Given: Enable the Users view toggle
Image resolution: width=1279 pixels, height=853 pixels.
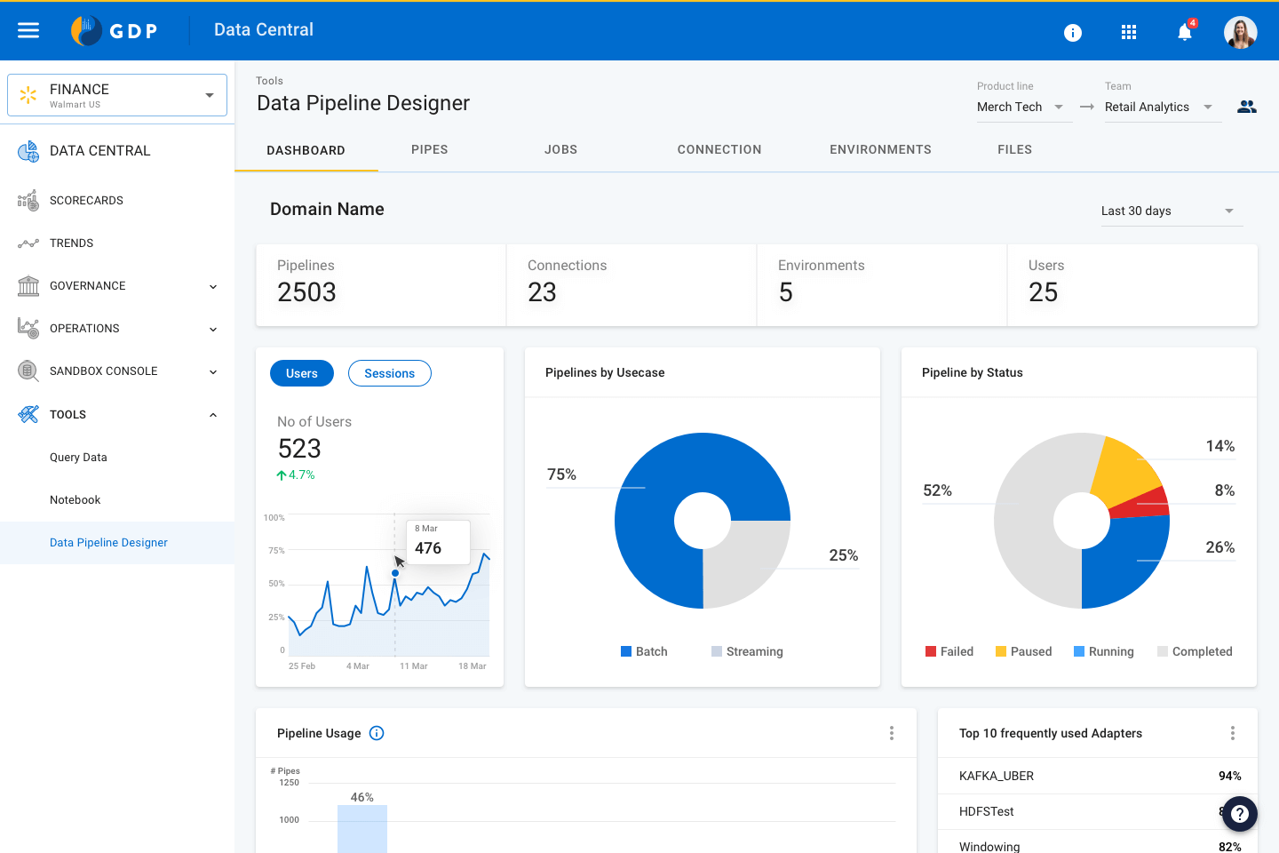Looking at the screenshot, I should point(301,373).
